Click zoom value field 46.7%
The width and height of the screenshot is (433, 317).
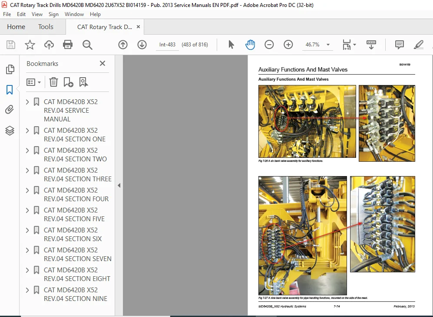pyautogui.click(x=312, y=45)
